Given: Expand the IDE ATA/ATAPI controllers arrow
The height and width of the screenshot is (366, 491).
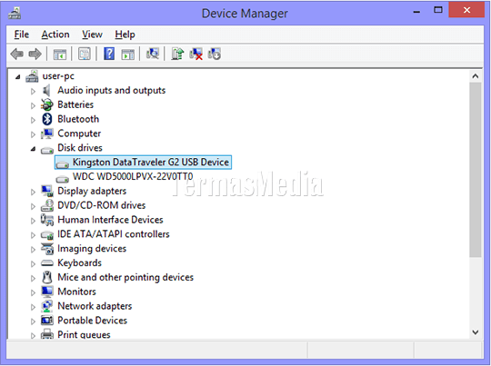Looking at the screenshot, I should 33,235.
